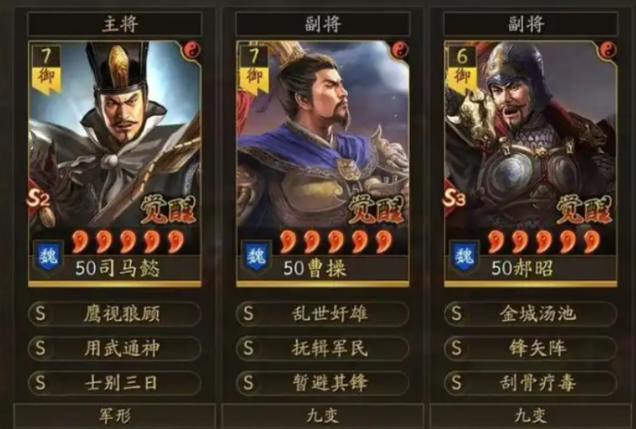Click the yin-yang icon on 郝昭's card

pos(607,50)
